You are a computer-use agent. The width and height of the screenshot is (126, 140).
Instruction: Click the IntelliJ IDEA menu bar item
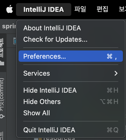pos(44,10)
